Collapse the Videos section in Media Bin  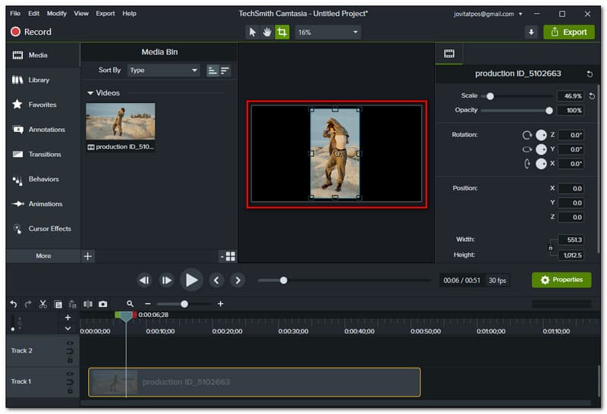91,93
